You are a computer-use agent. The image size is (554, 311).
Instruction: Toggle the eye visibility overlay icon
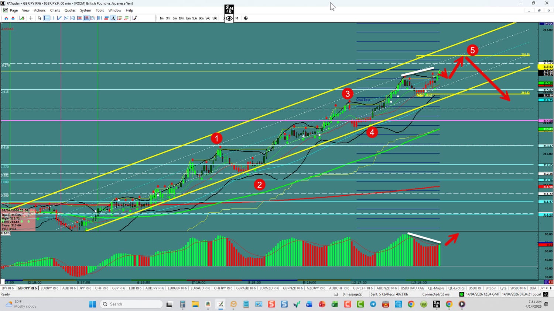[229, 18]
